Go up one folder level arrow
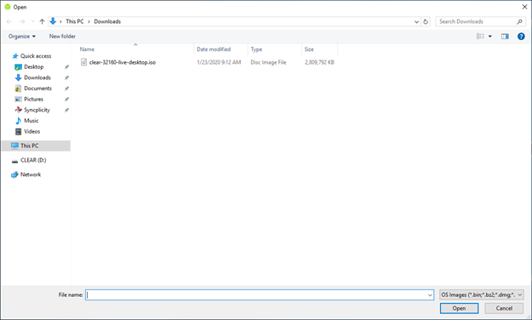Viewport: 532px width, 320px height. click(x=42, y=21)
